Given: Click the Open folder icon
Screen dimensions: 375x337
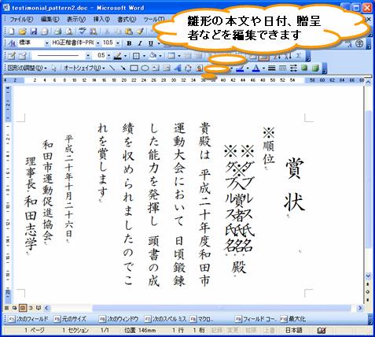Looking at the screenshot, I should click(x=23, y=31).
